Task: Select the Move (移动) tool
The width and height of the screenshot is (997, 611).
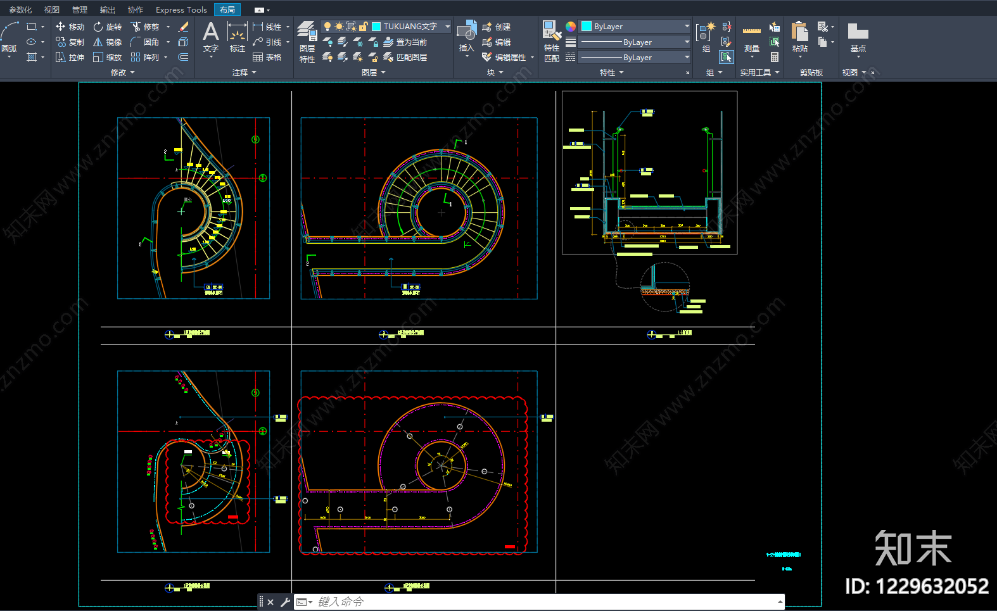Action: (70, 27)
